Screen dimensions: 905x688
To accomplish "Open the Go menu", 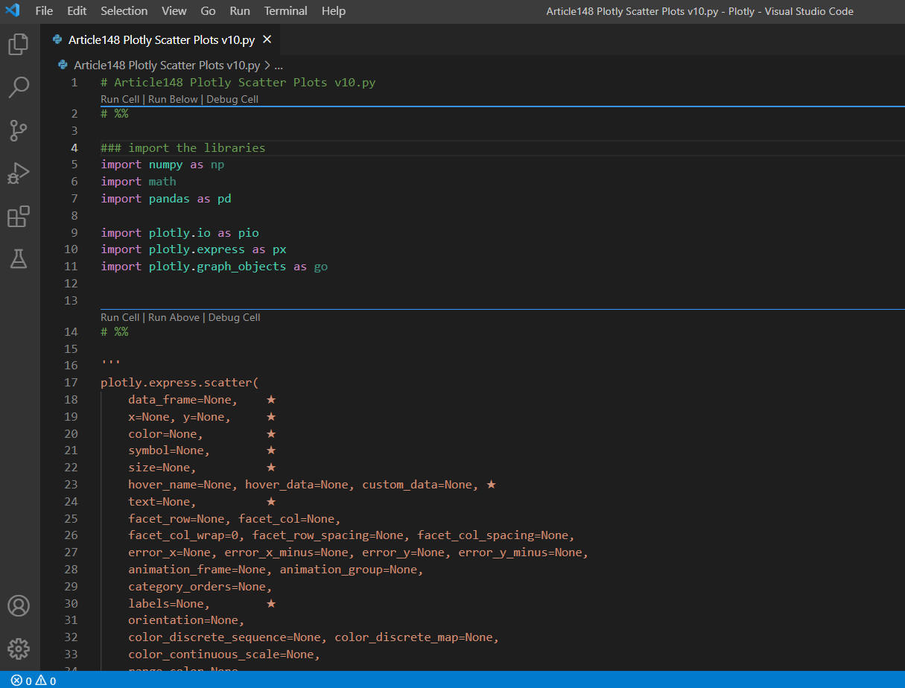I will [209, 11].
